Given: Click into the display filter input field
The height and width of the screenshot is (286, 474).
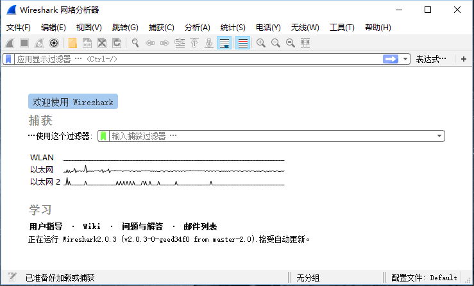Looking at the screenshot, I should point(198,59).
